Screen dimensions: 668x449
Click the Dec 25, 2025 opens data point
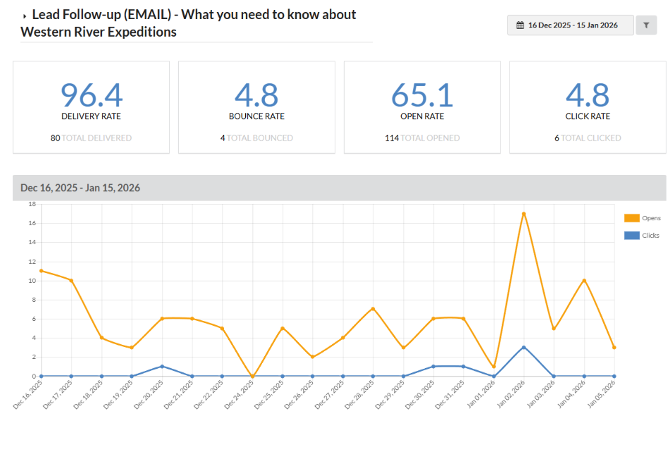click(283, 328)
